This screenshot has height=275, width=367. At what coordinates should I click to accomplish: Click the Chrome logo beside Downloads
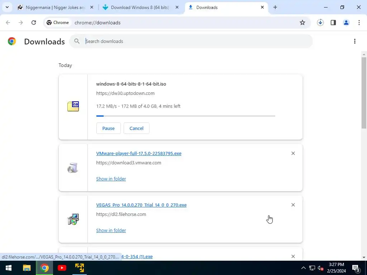point(12,41)
